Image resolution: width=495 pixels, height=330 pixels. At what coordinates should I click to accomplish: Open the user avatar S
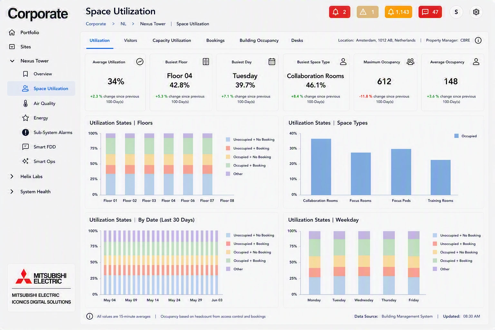tap(456, 12)
